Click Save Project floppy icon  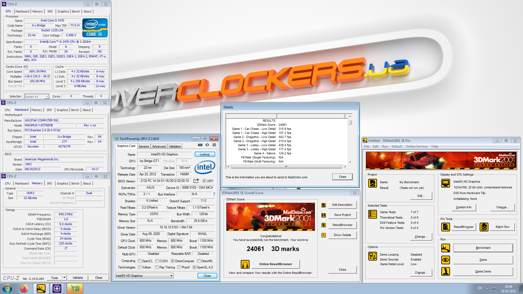pos(324,215)
